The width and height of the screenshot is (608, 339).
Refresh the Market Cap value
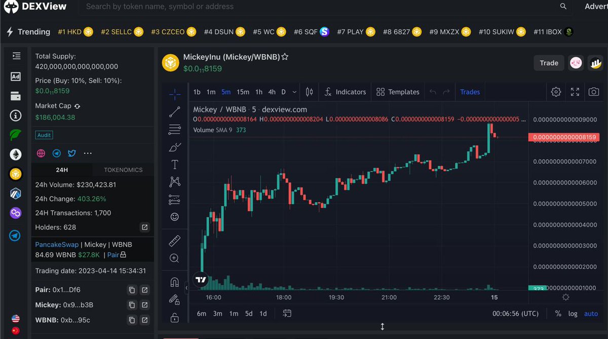(77, 106)
